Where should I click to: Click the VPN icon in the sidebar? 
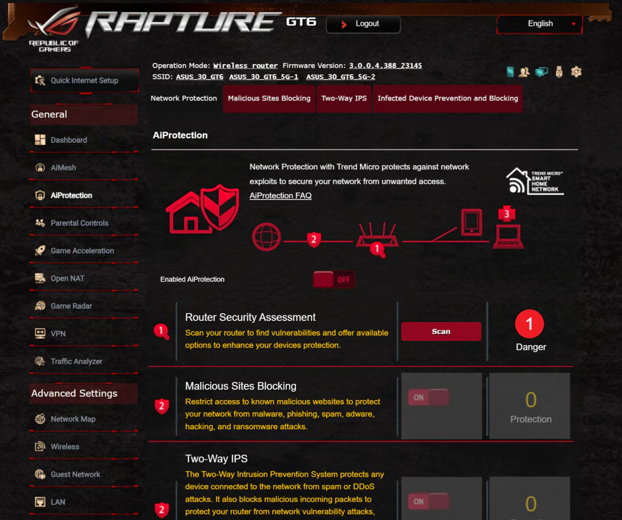coord(40,333)
